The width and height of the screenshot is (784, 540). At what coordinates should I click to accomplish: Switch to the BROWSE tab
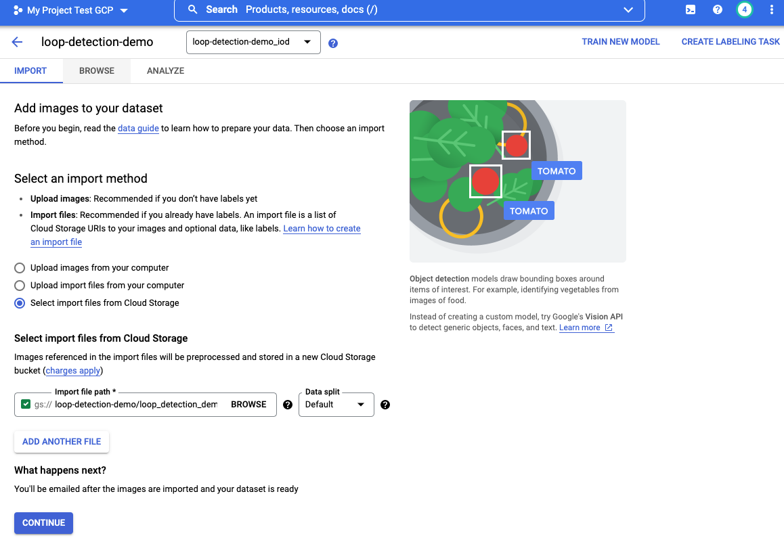click(x=97, y=71)
